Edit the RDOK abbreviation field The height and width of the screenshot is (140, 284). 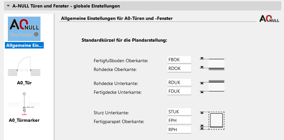(x=179, y=68)
